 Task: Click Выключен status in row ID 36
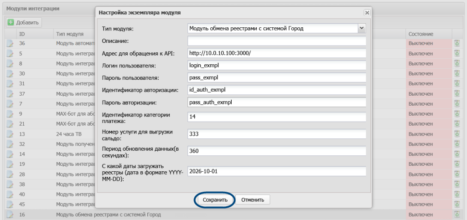coord(421,44)
